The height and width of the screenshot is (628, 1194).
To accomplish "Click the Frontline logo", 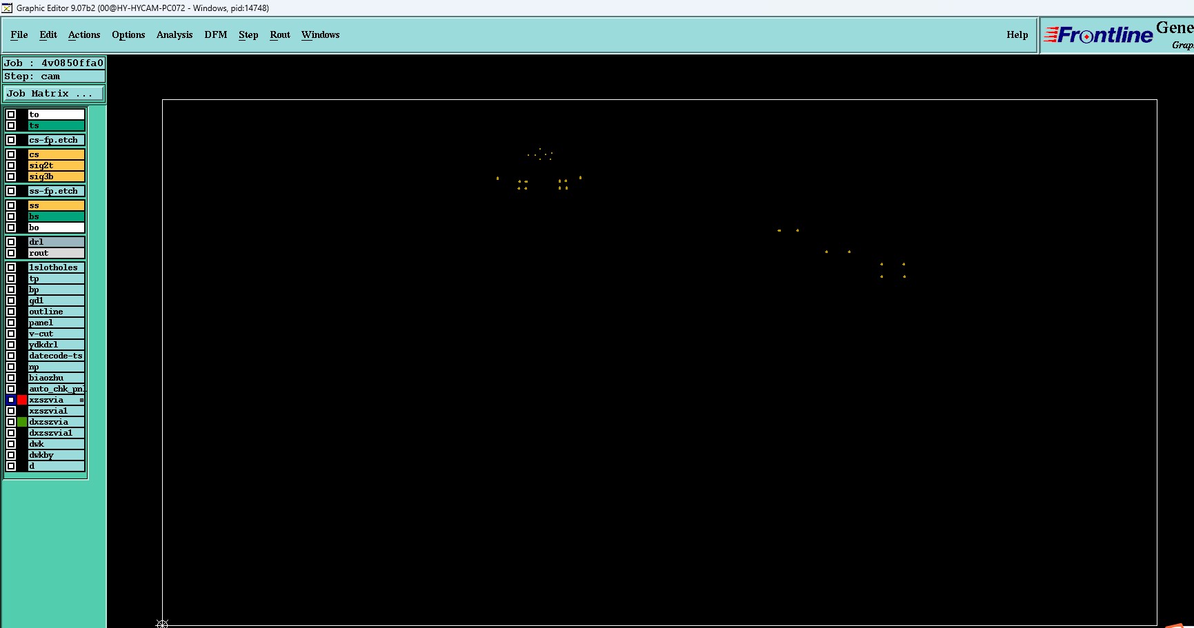I will (1098, 34).
